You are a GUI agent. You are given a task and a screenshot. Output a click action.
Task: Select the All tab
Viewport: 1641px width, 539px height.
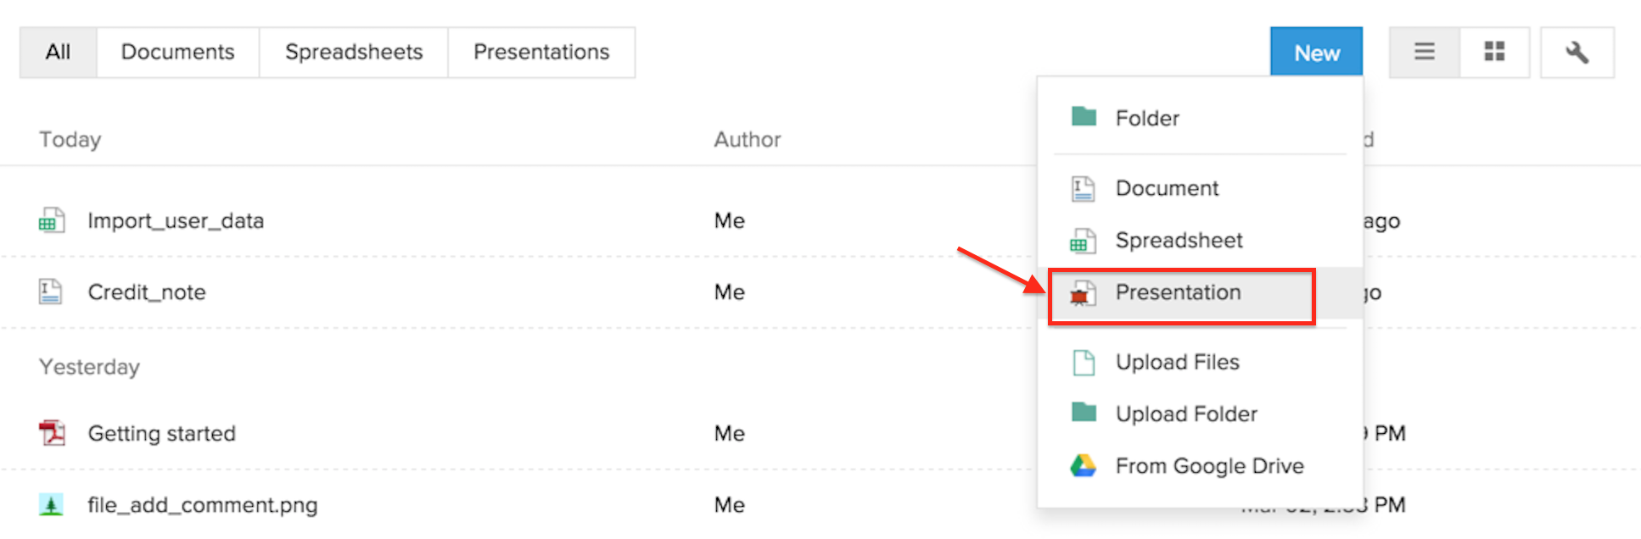(58, 53)
